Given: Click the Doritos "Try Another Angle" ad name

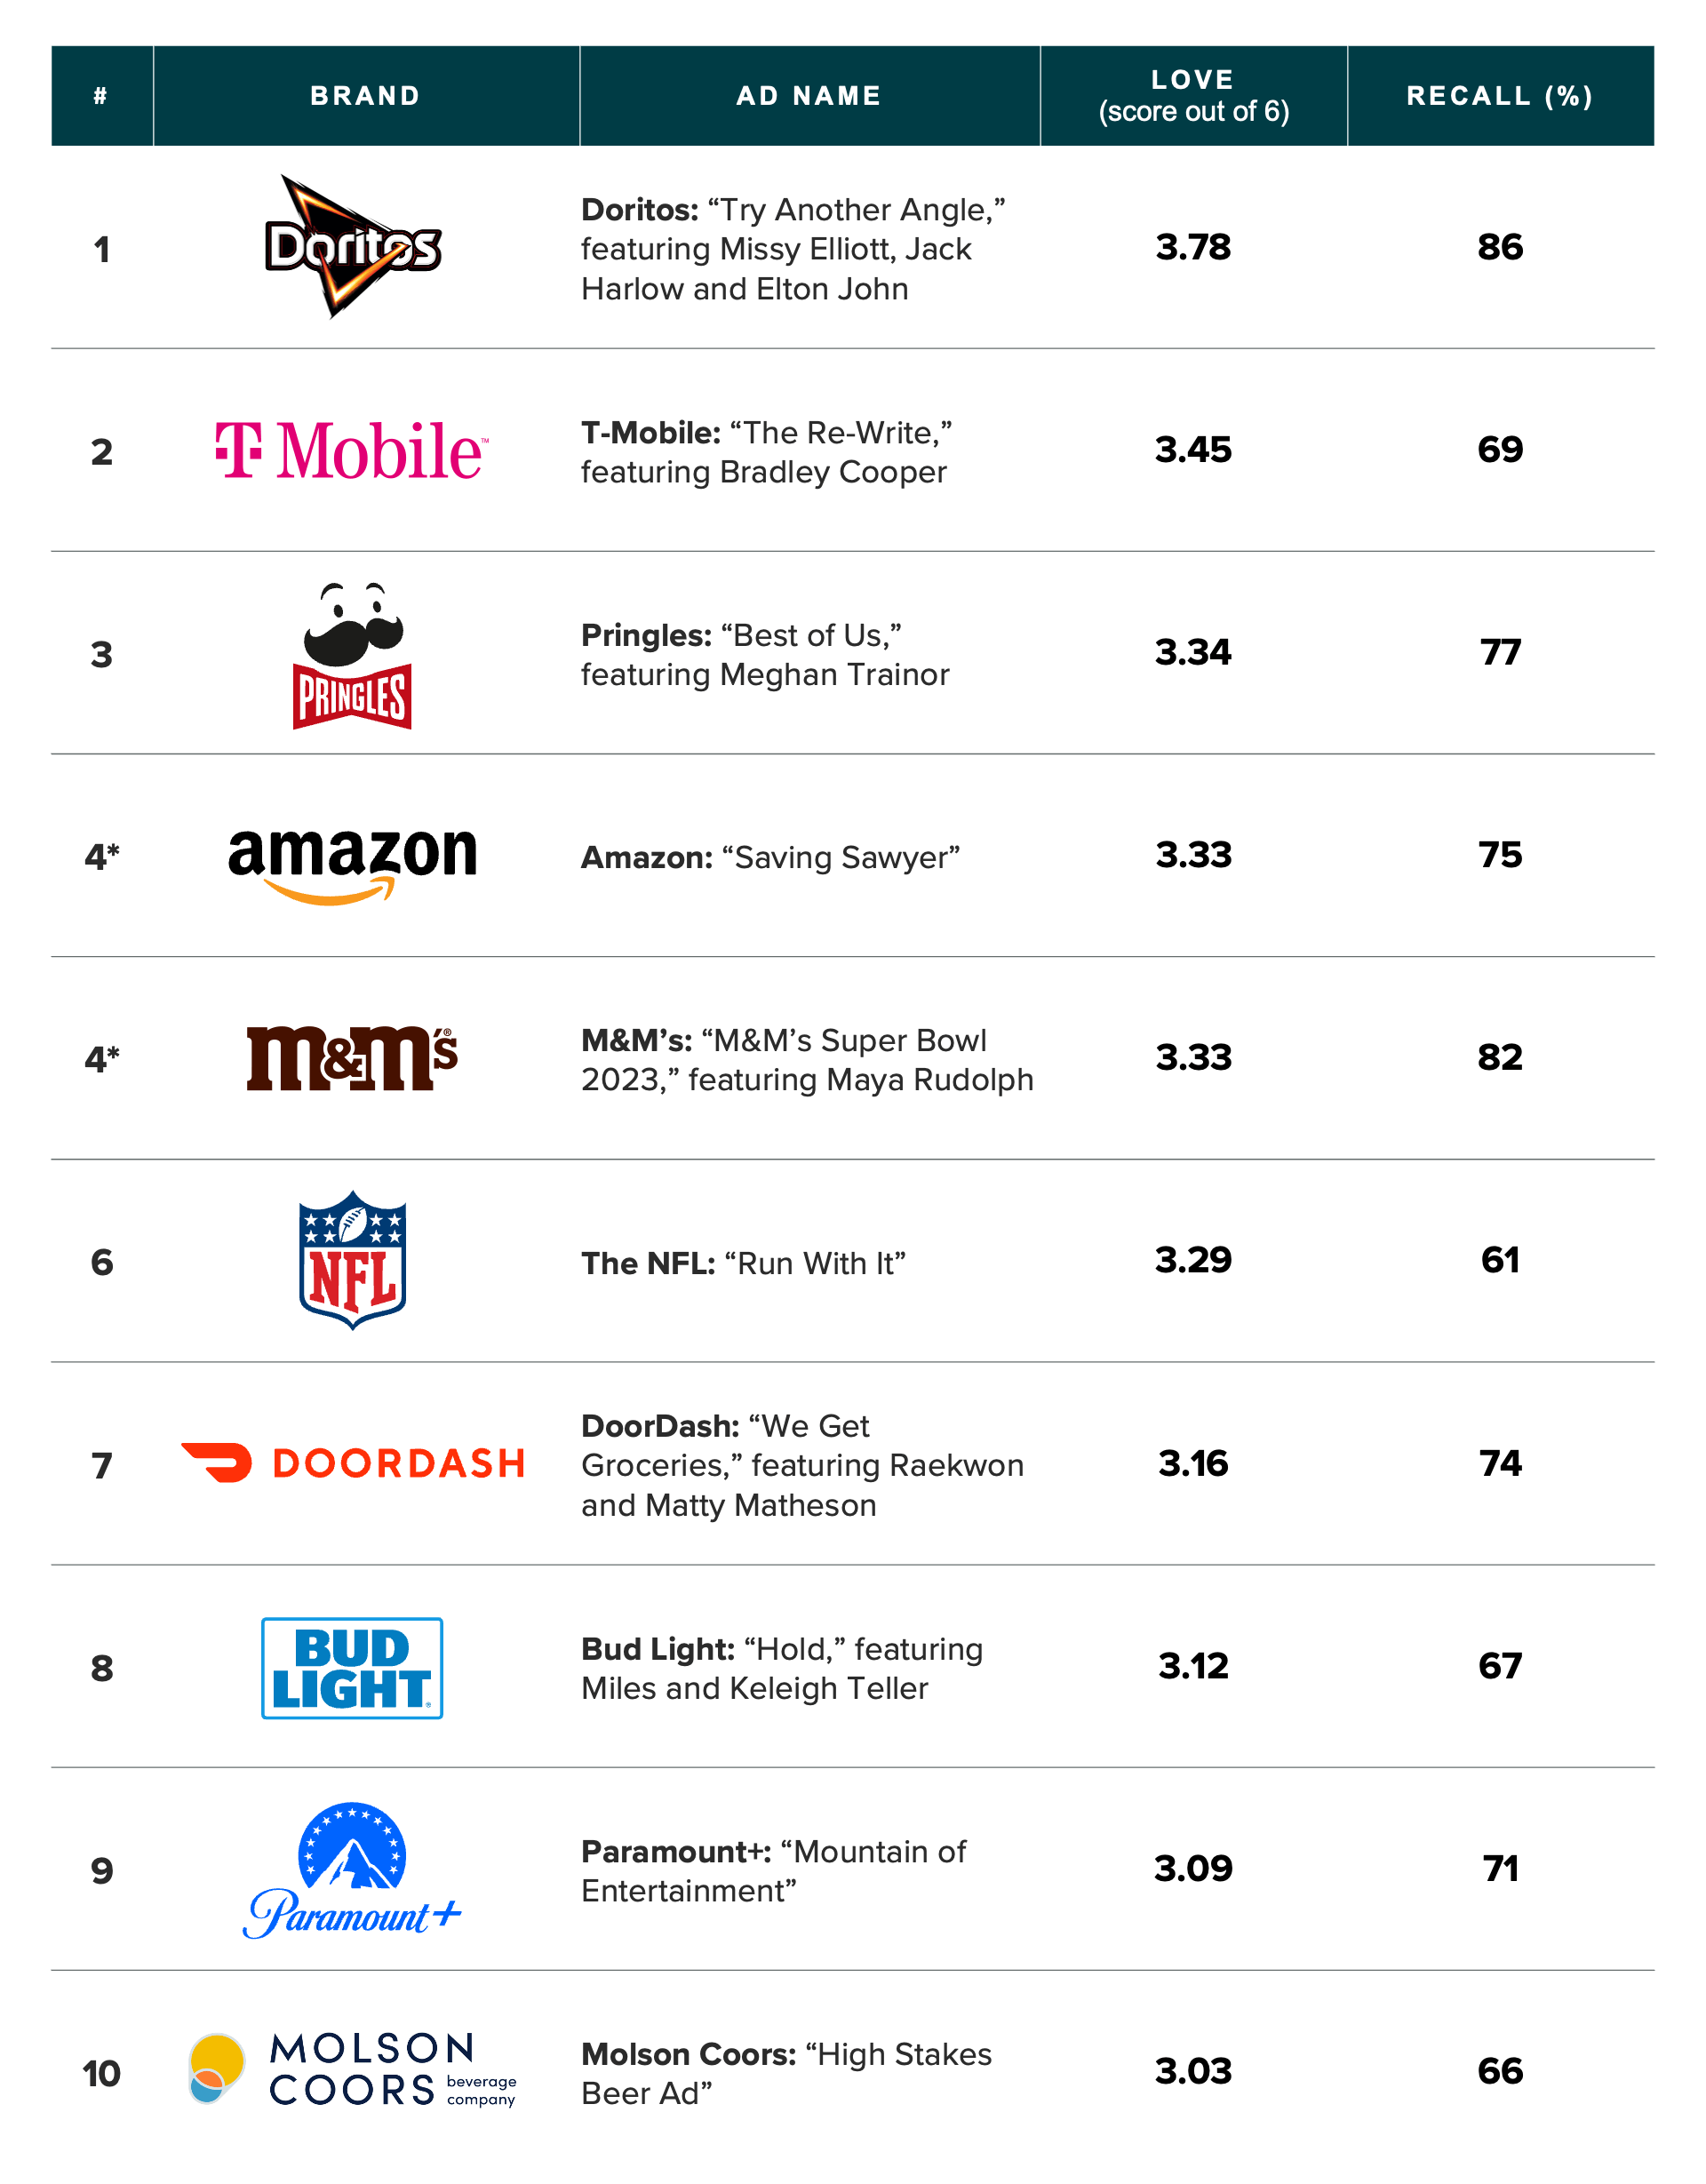Looking at the screenshot, I should coord(793,249).
